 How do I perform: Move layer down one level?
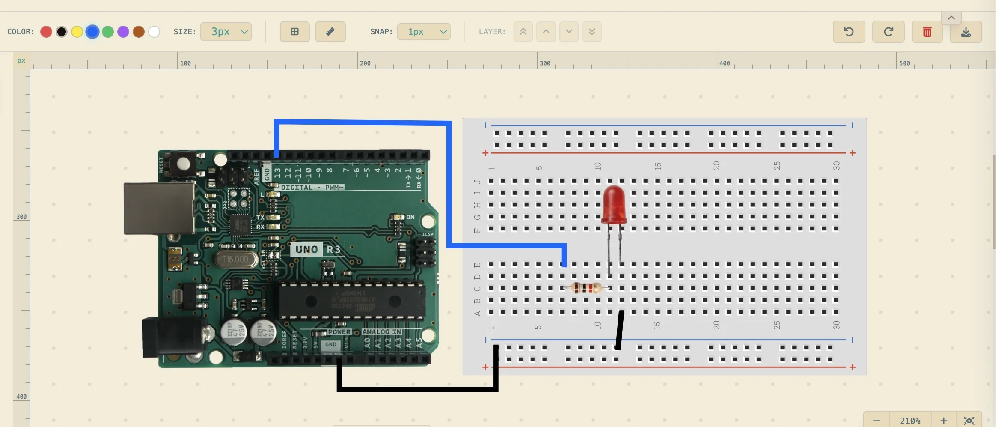coord(569,32)
